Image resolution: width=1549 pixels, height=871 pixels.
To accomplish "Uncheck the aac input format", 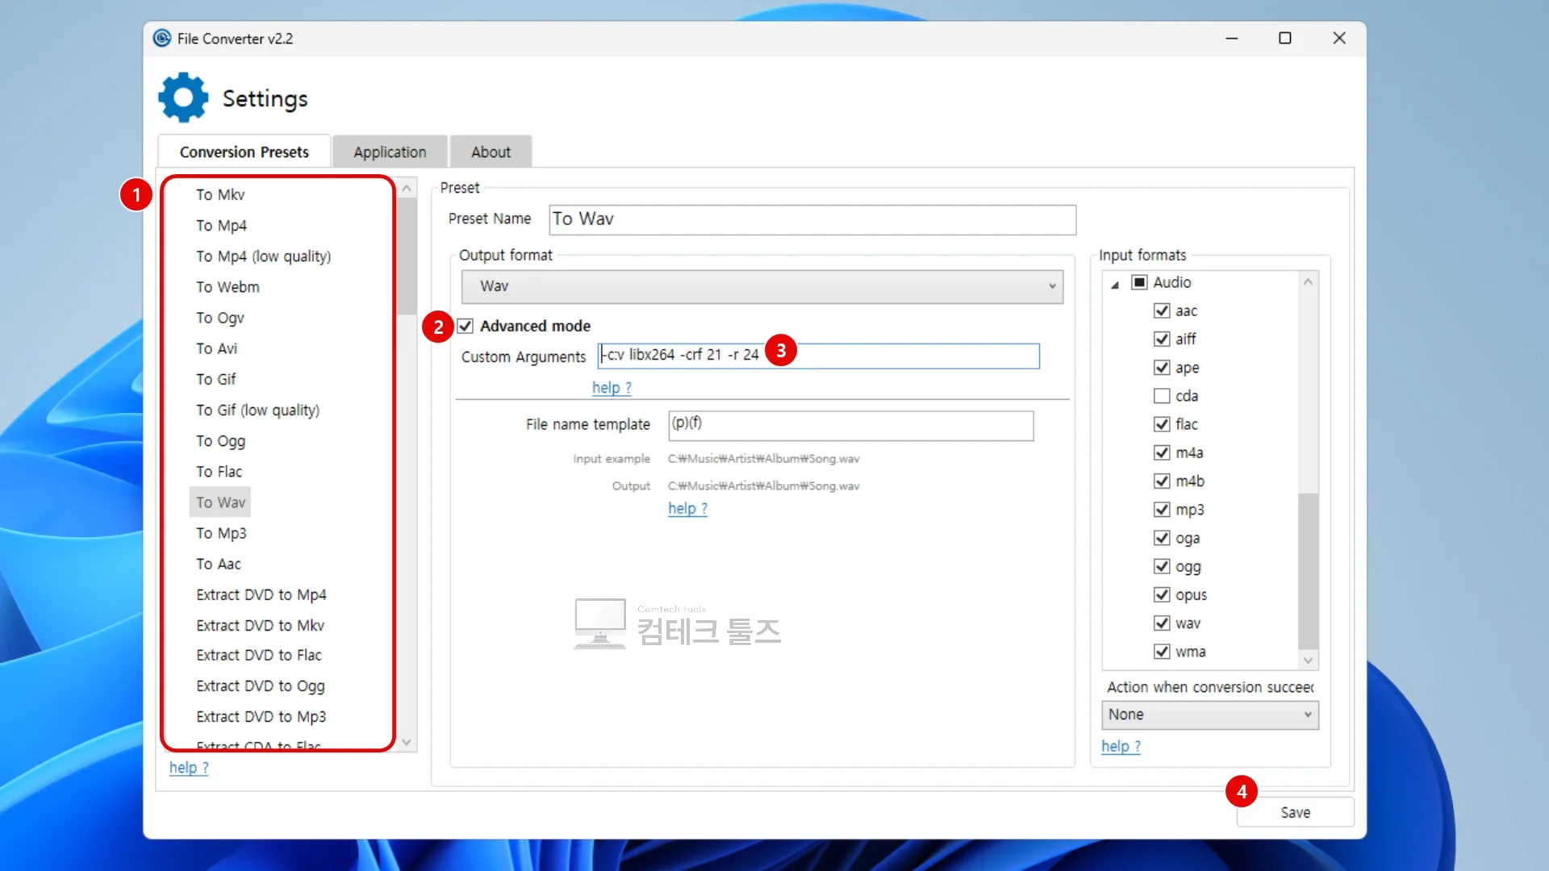I will [x=1162, y=310].
